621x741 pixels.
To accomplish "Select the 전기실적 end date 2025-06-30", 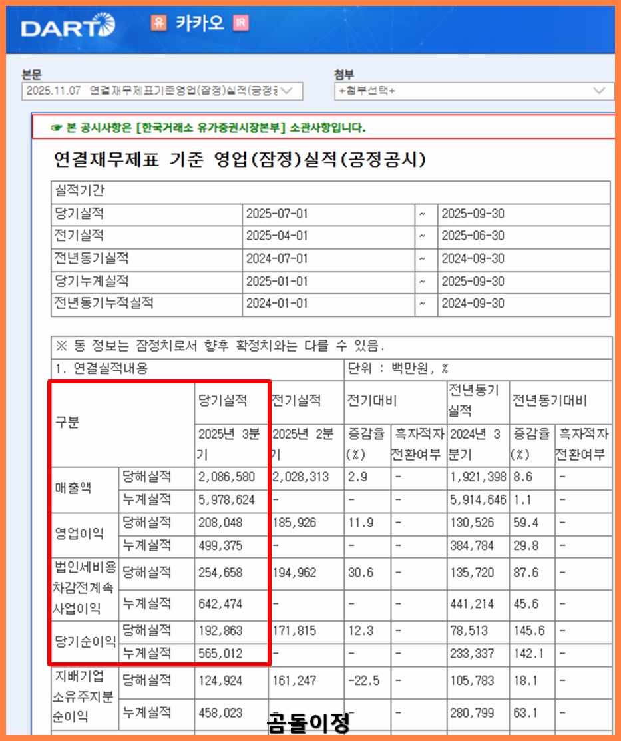I will [473, 236].
